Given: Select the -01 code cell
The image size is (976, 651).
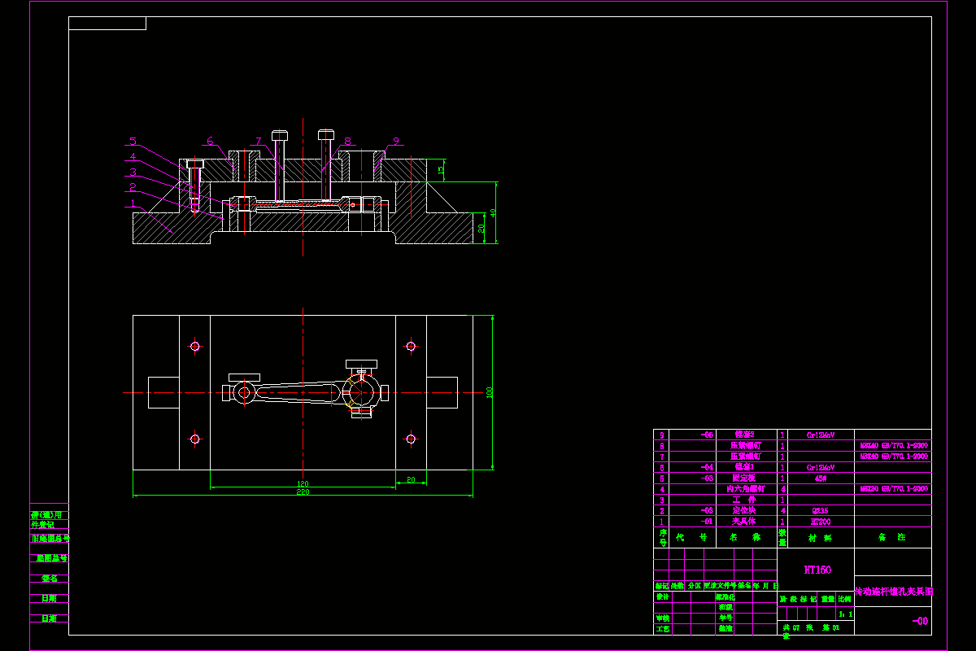Looking at the screenshot, I should click(707, 521).
